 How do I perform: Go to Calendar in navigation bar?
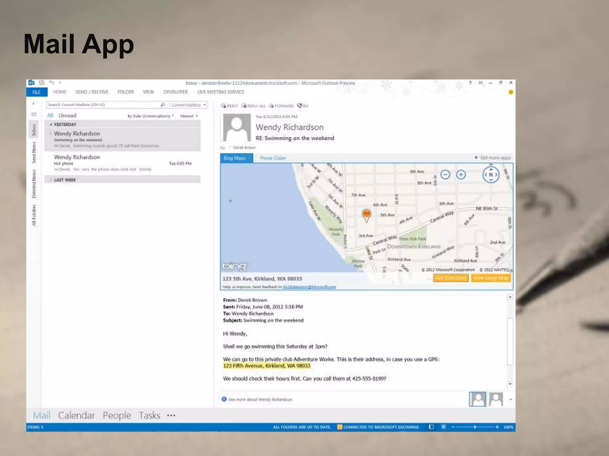(x=76, y=415)
